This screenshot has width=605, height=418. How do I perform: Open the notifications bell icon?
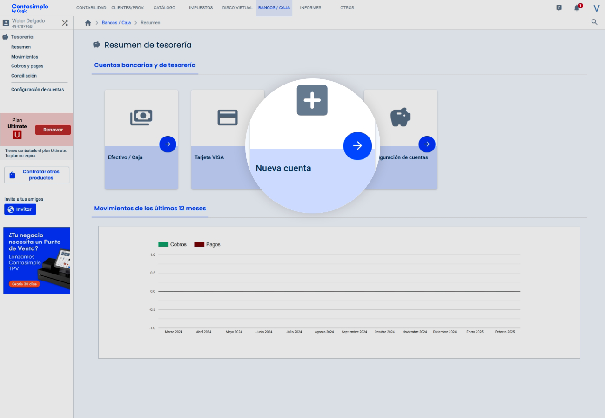click(x=578, y=7)
